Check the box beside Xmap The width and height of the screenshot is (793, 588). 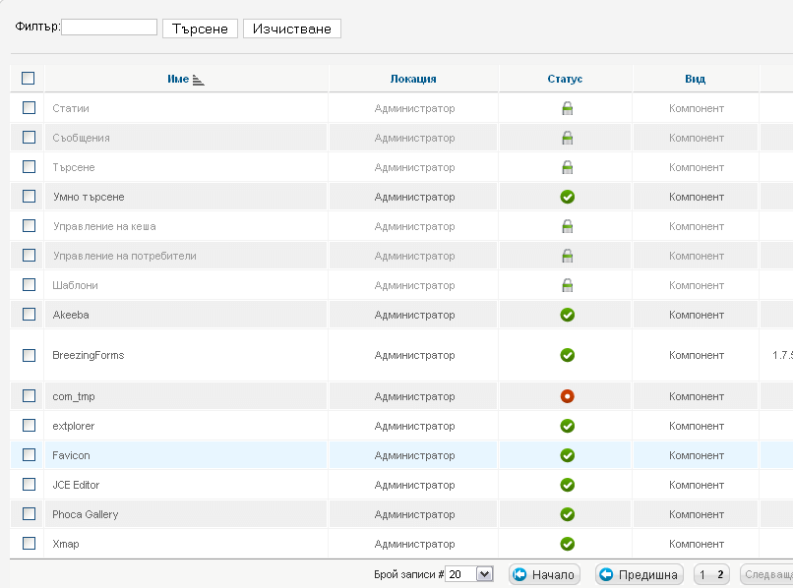[29, 544]
